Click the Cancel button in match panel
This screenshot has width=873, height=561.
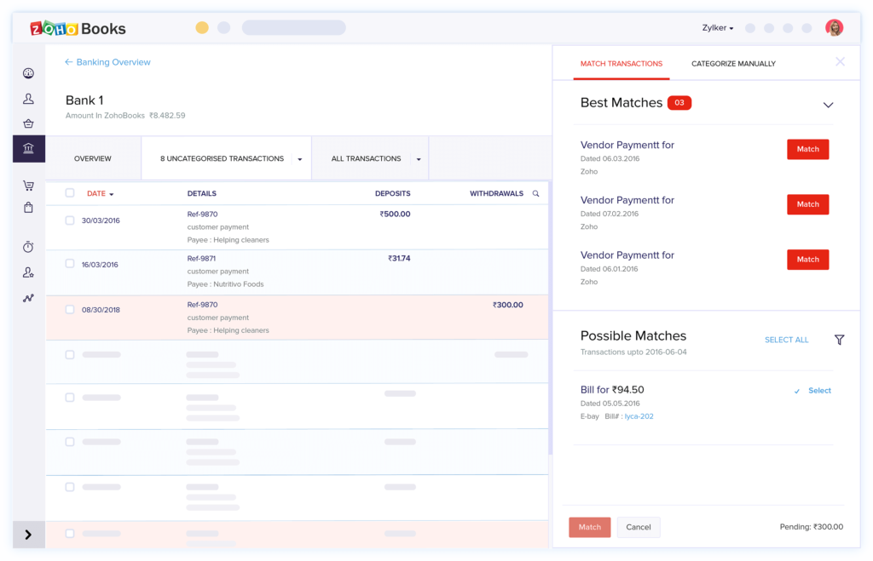coord(639,527)
